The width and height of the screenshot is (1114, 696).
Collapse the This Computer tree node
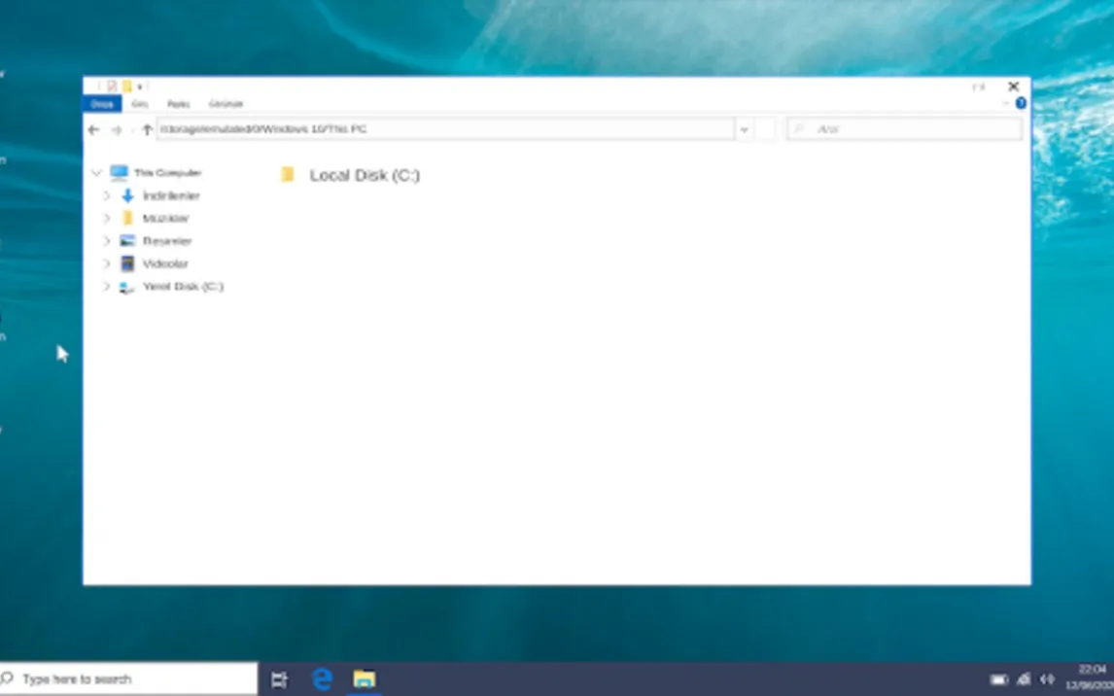coord(96,173)
